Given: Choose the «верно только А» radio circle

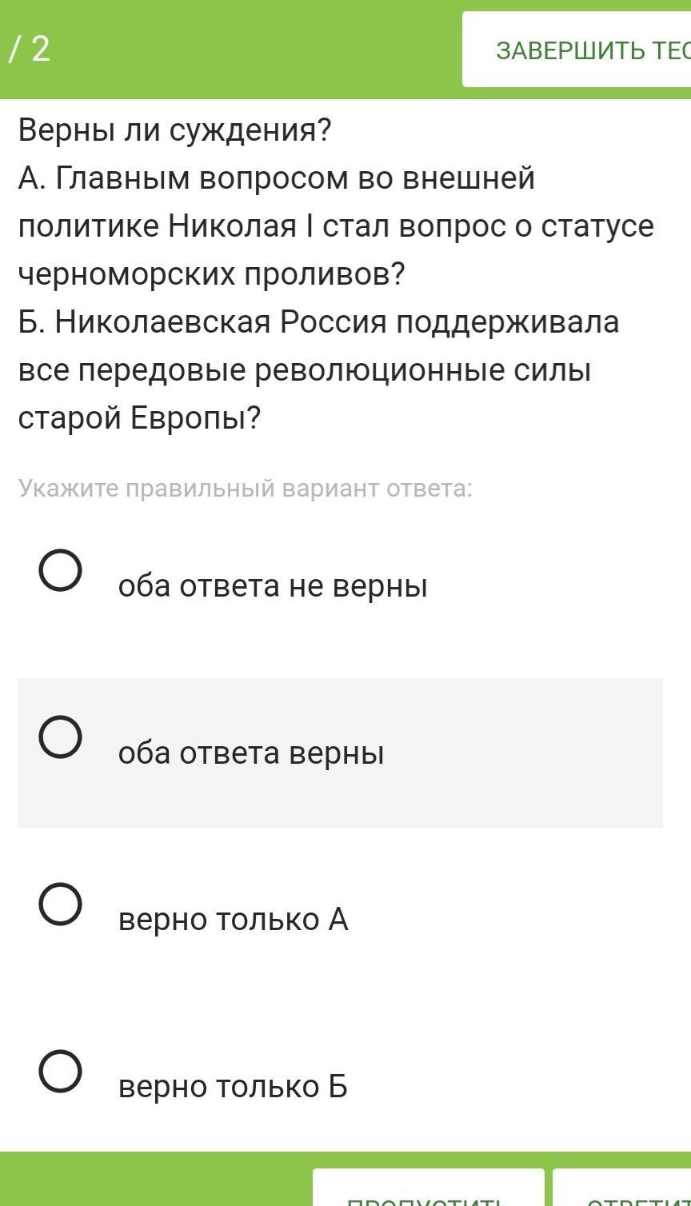Looking at the screenshot, I should (60, 904).
